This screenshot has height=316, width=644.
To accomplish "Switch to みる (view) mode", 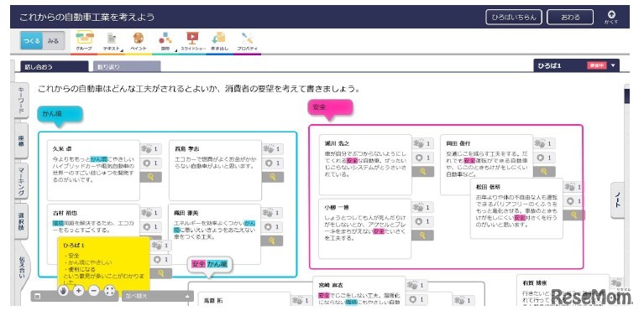I will click(54, 40).
